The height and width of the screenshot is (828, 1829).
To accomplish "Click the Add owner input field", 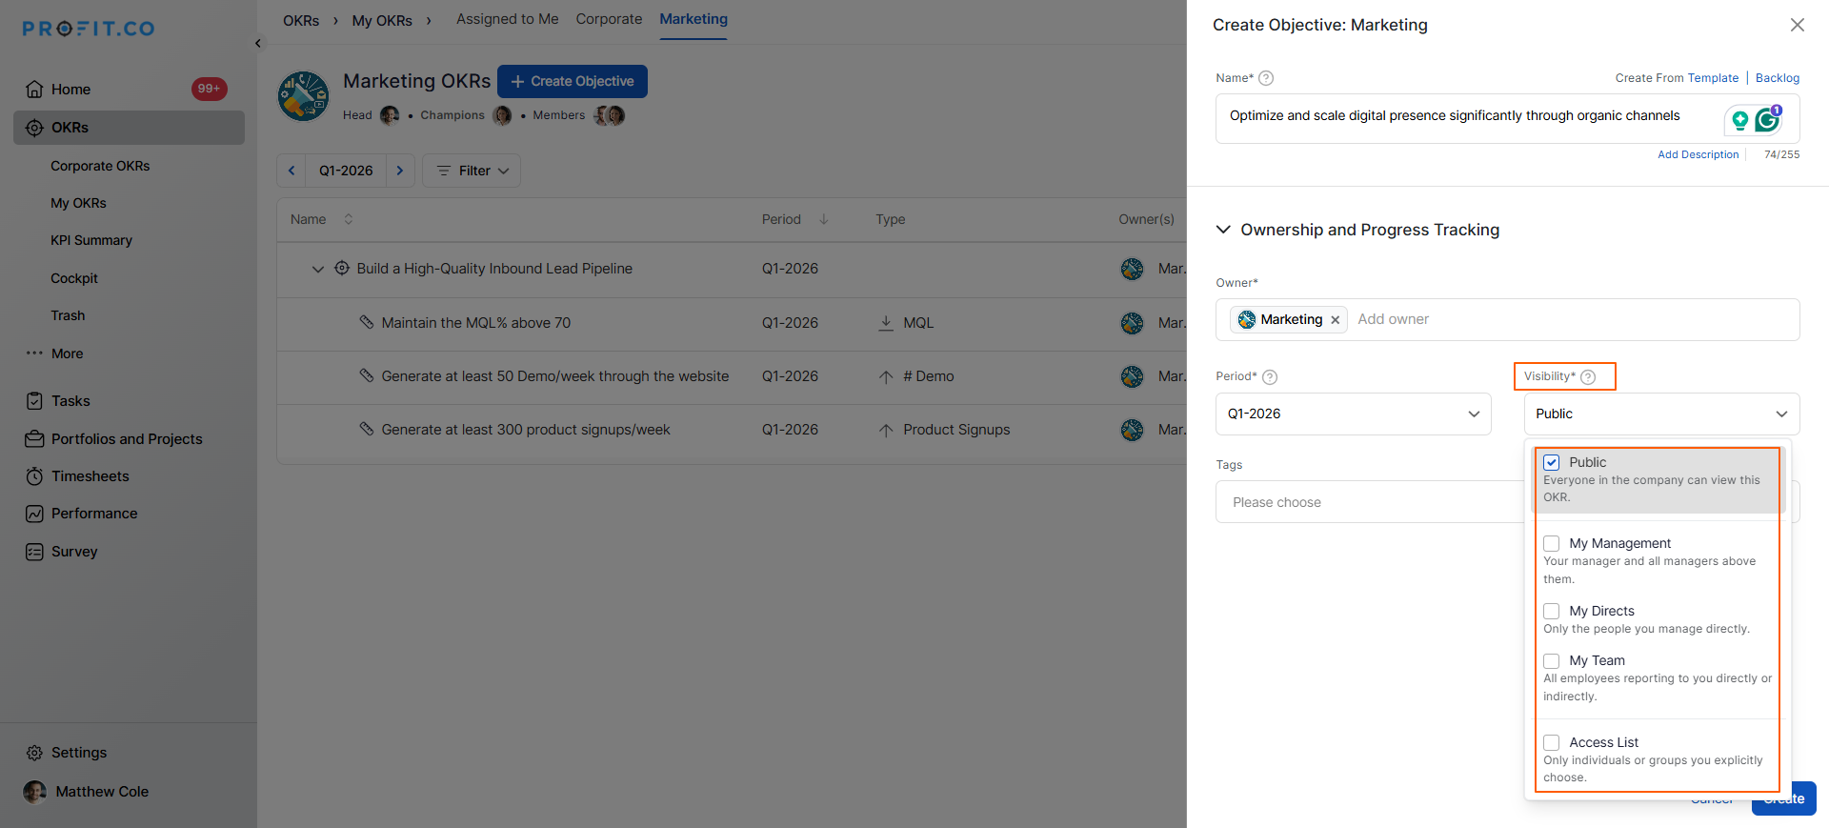I will pyautogui.click(x=1524, y=319).
